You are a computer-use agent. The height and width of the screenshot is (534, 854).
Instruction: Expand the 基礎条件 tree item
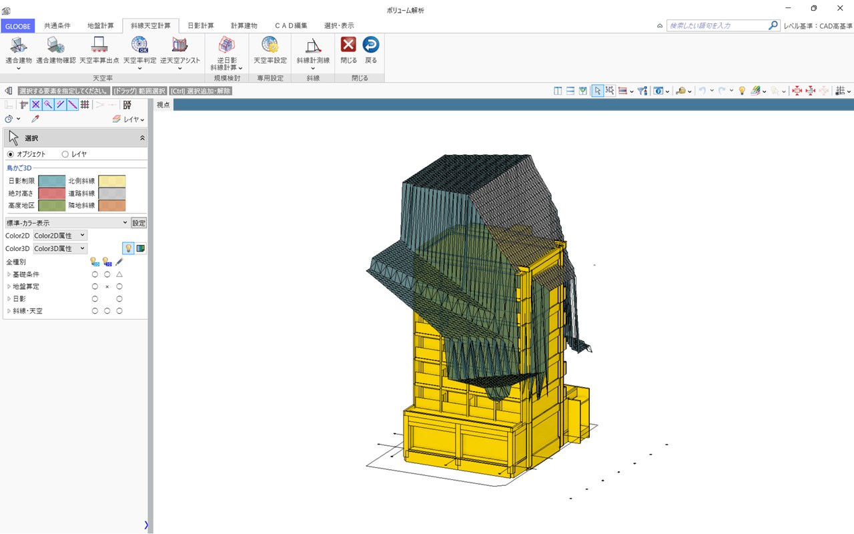(x=9, y=274)
